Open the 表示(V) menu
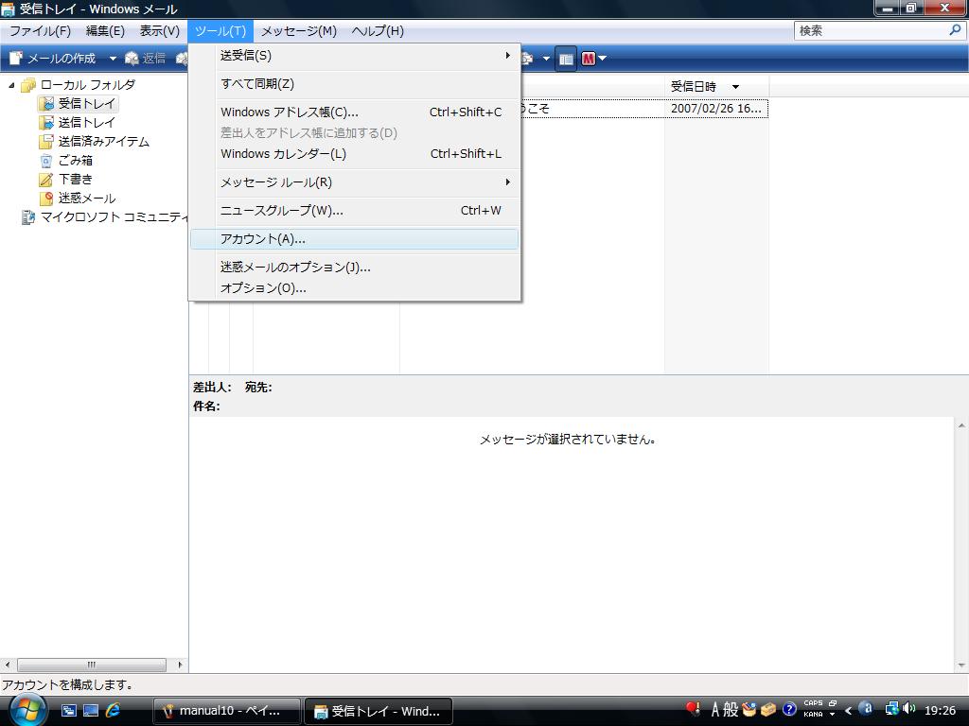The image size is (969, 726). click(x=159, y=31)
